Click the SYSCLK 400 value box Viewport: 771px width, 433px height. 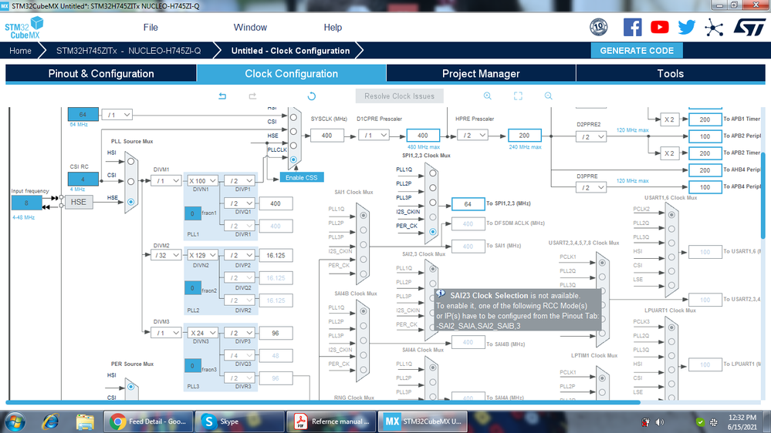point(327,135)
